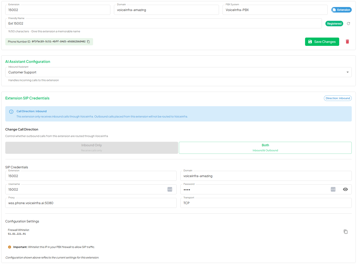This screenshot has height=264, width=357.
Task: Click the AI Assistant Configuration heading
Action: pyautogui.click(x=28, y=62)
